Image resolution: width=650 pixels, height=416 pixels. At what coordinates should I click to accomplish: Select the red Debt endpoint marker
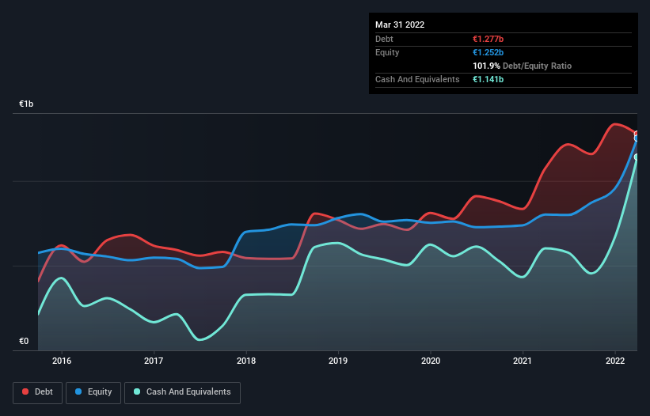[637, 134]
